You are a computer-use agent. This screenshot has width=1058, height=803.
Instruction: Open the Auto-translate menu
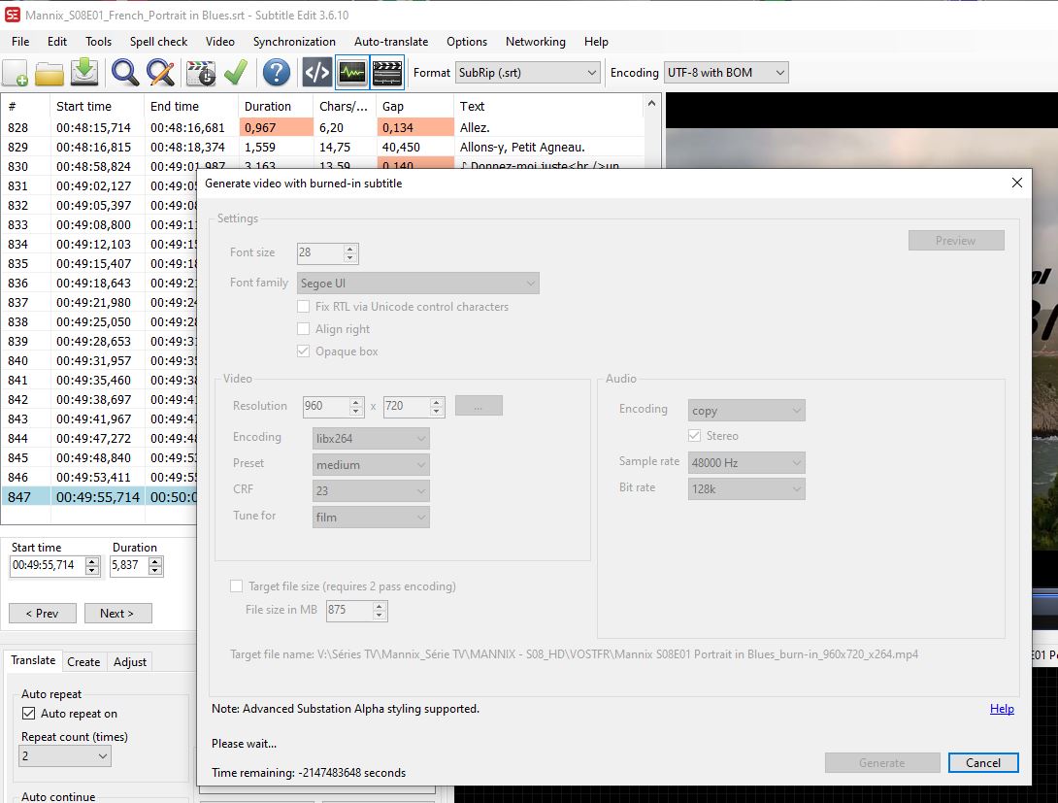tap(391, 41)
